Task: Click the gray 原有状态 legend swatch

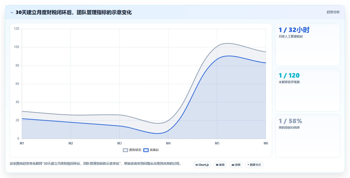Action: [x=125, y=150]
